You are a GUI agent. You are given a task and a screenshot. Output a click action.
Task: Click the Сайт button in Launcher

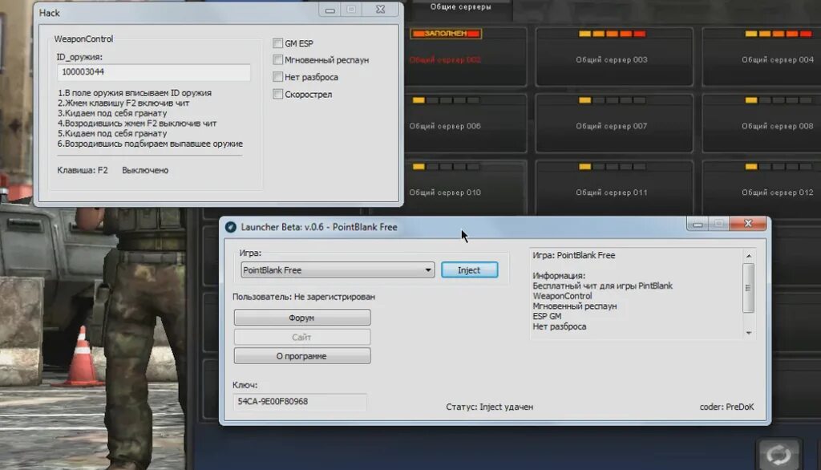tap(302, 337)
